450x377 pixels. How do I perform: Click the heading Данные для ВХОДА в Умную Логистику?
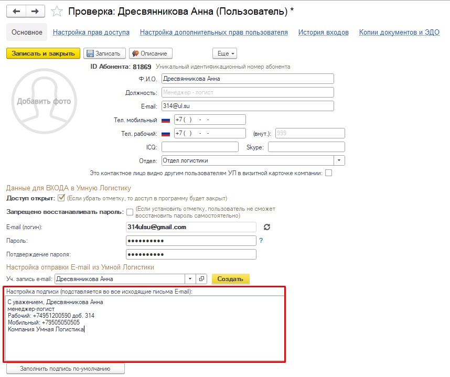tap(69, 188)
